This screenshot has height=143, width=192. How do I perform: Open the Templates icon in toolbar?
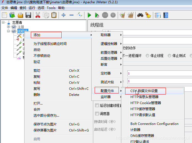point(12,15)
